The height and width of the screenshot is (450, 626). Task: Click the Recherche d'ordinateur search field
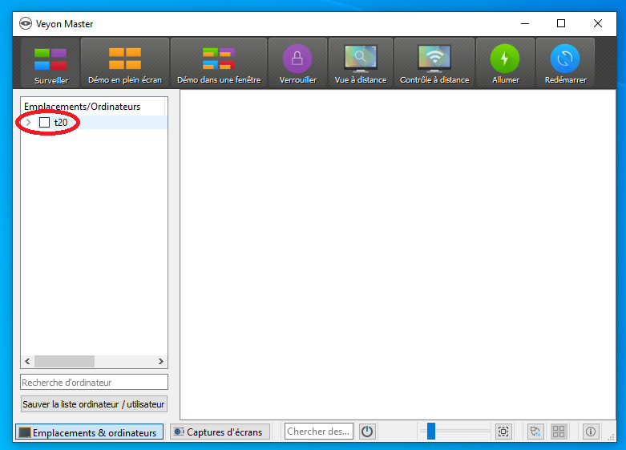coord(94,383)
